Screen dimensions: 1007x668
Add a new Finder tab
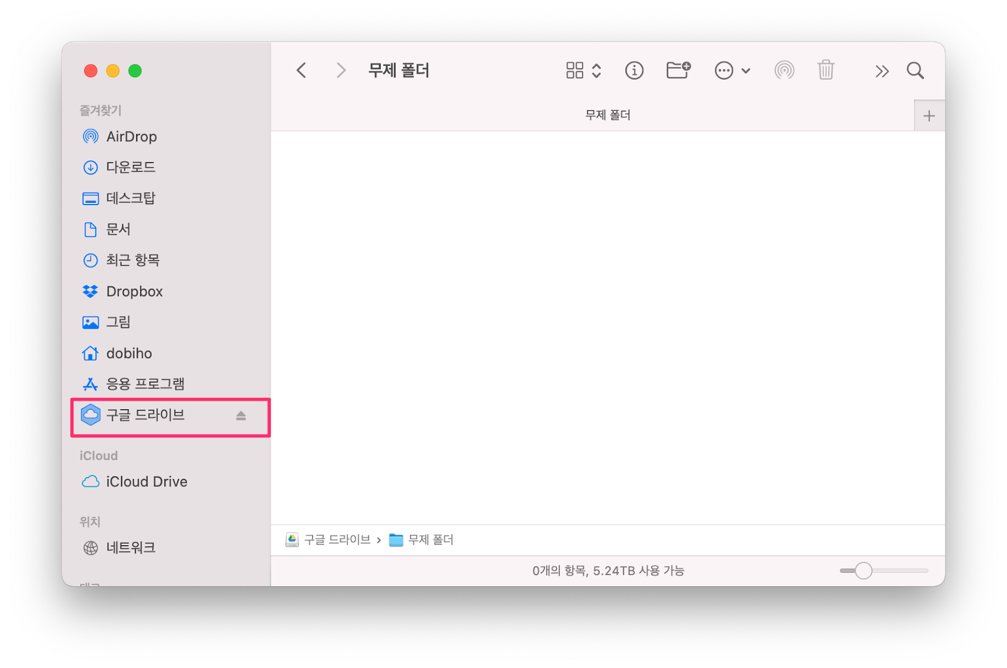tap(929, 116)
